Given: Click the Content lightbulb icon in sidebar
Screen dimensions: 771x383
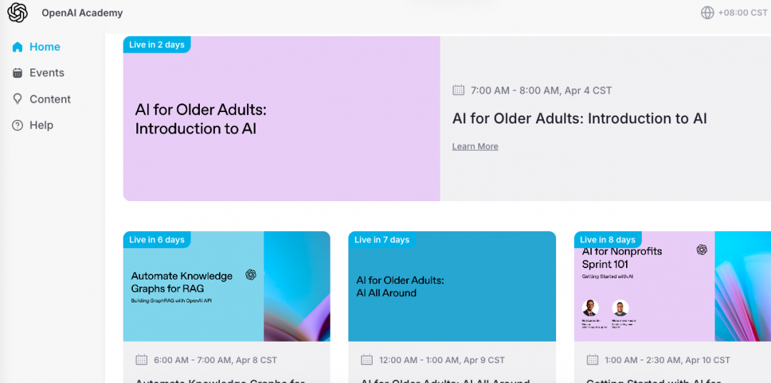Looking at the screenshot, I should [18, 99].
